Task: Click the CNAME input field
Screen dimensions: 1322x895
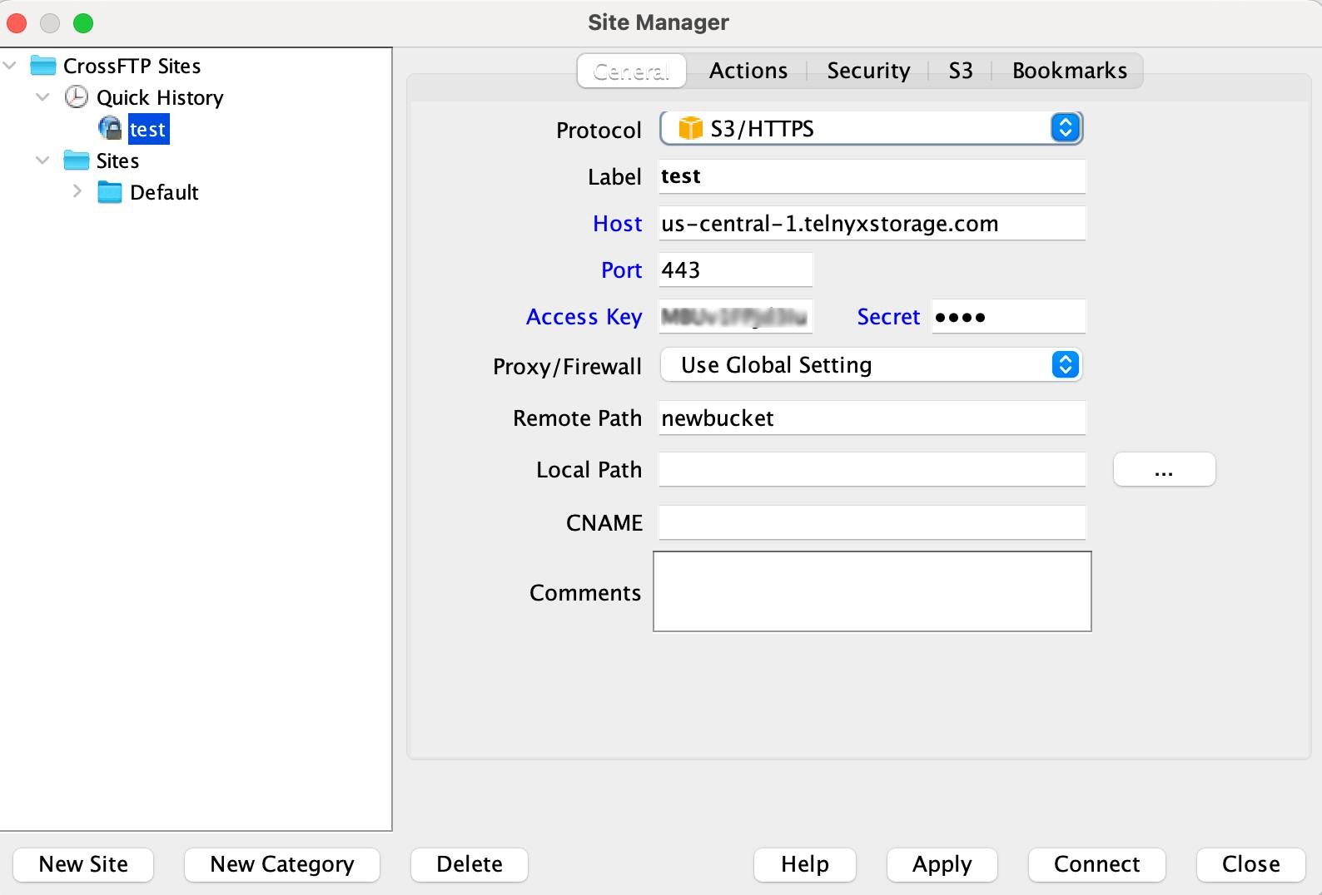Action: pos(872,523)
